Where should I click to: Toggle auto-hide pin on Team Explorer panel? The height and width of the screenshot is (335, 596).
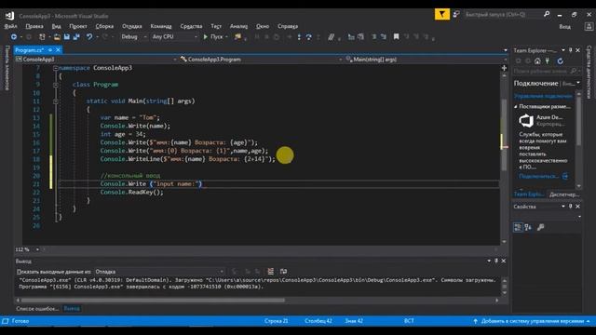pyautogui.click(x=571, y=50)
